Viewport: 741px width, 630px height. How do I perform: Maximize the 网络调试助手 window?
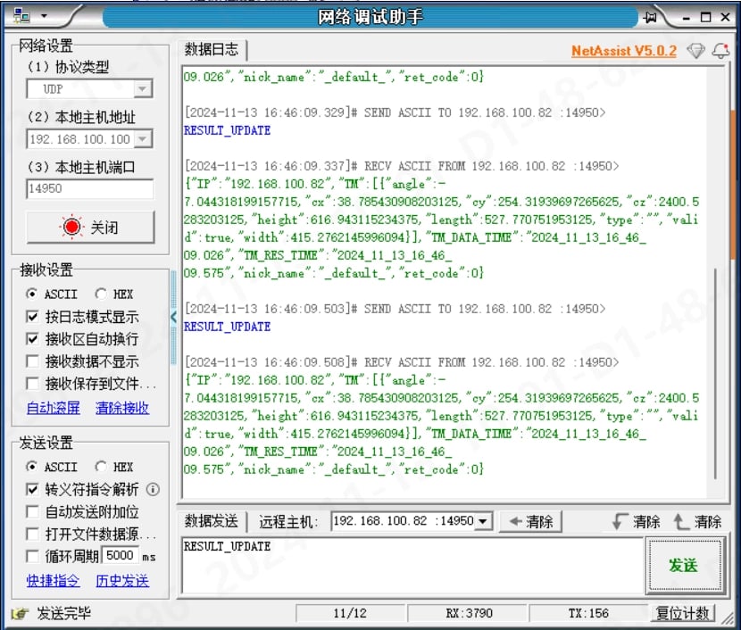[706, 18]
